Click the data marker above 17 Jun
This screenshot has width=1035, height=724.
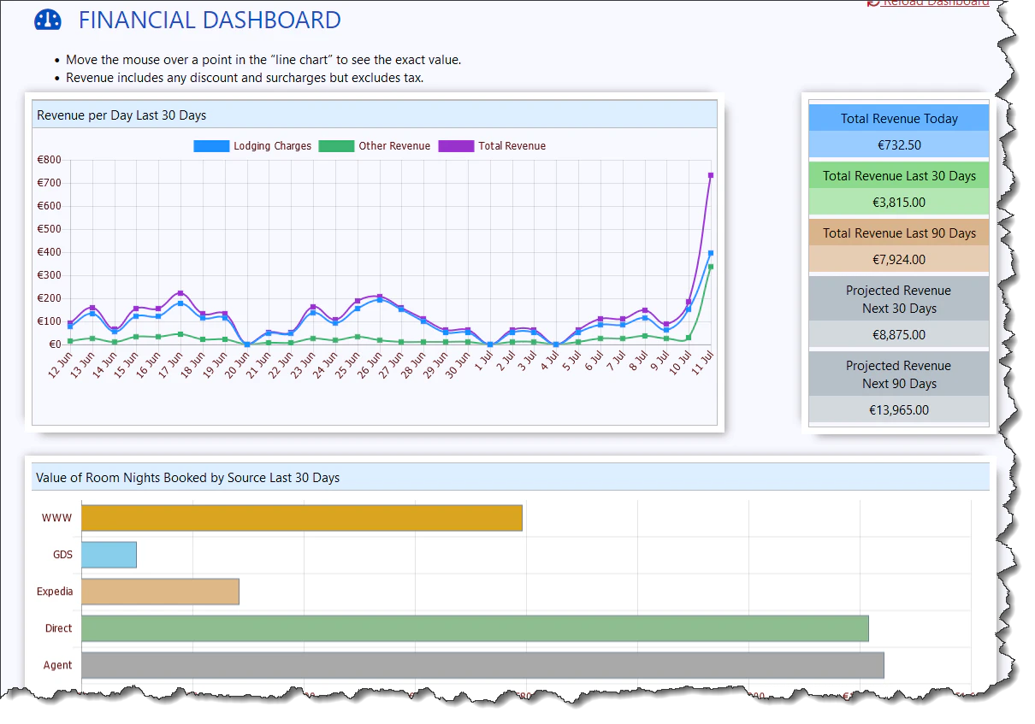(180, 293)
